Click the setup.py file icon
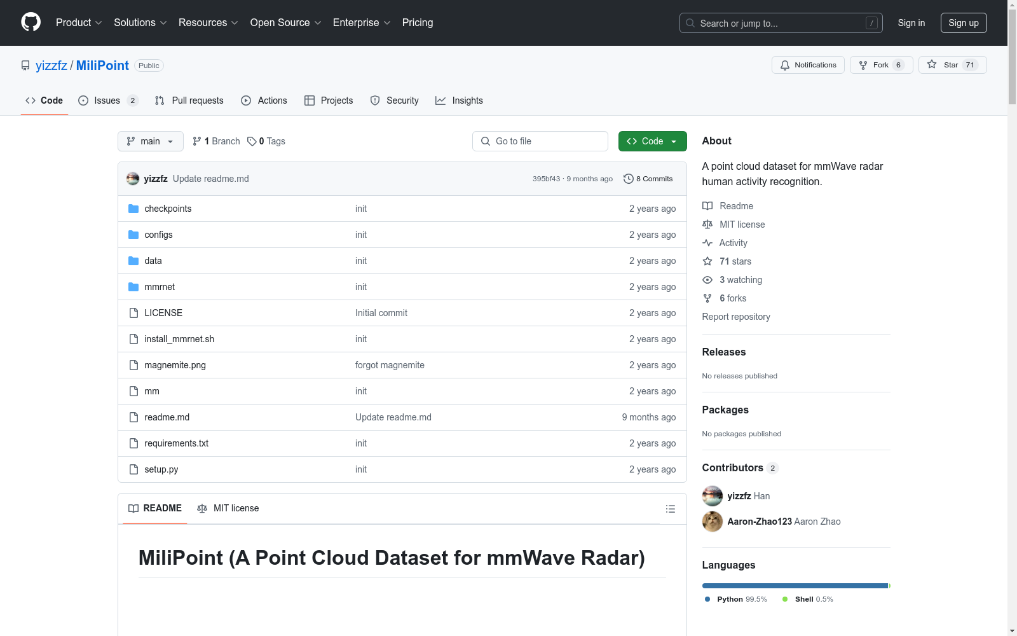Screen dimensions: 1017x636 coord(133,469)
